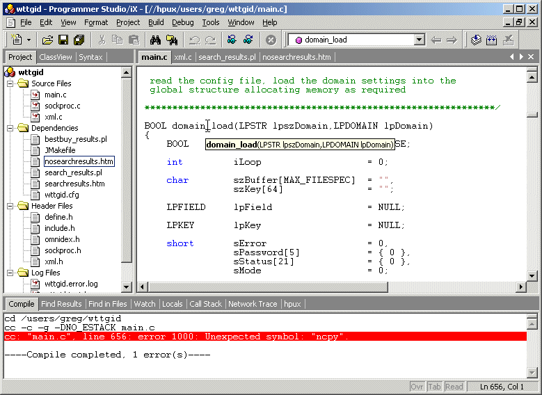
Task: Click the compile (stack with arrow) icon
Action: pos(476,40)
